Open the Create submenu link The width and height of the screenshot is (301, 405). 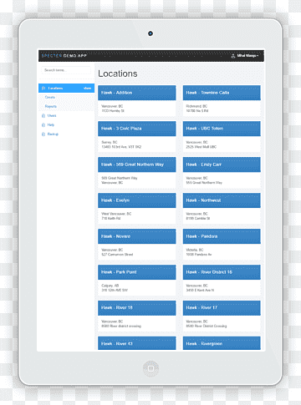[50, 97]
